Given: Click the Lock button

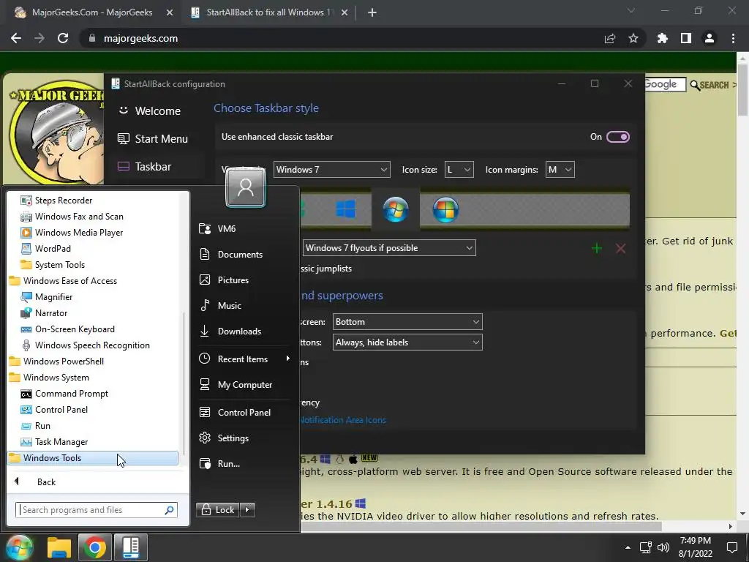Looking at the screenshot, I should tap(218, 510).
